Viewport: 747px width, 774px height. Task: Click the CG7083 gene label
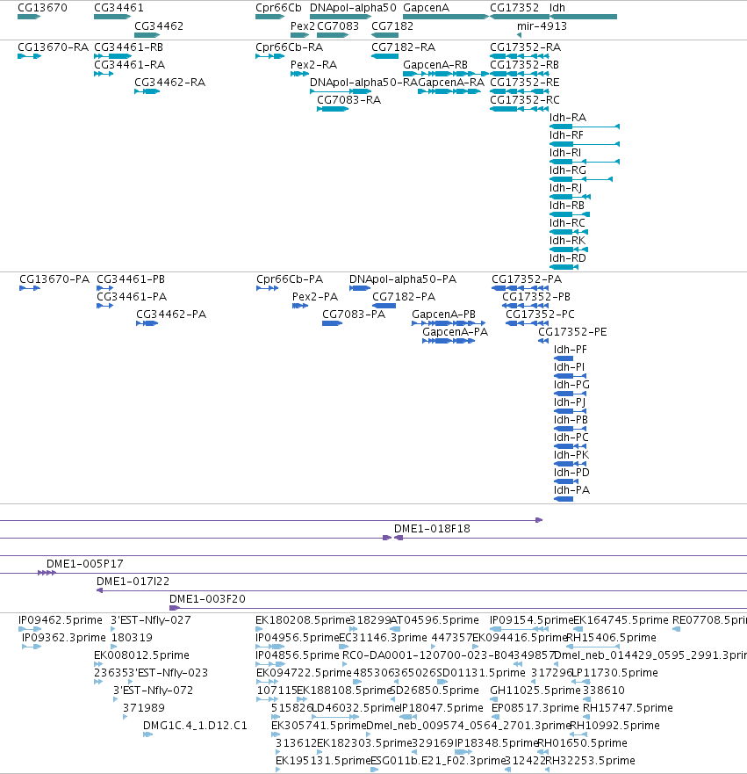(338, 25)
